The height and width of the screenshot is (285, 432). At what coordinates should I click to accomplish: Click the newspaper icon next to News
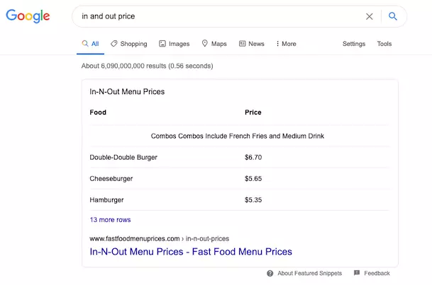point(242,44)
